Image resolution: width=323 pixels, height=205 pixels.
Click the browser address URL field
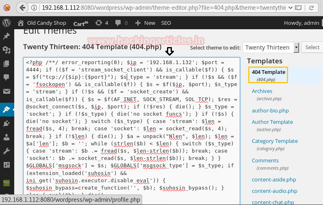coord(164,8)
